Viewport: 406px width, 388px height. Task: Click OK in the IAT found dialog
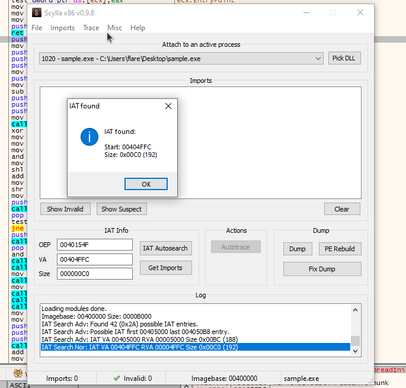tap(146, 184)
